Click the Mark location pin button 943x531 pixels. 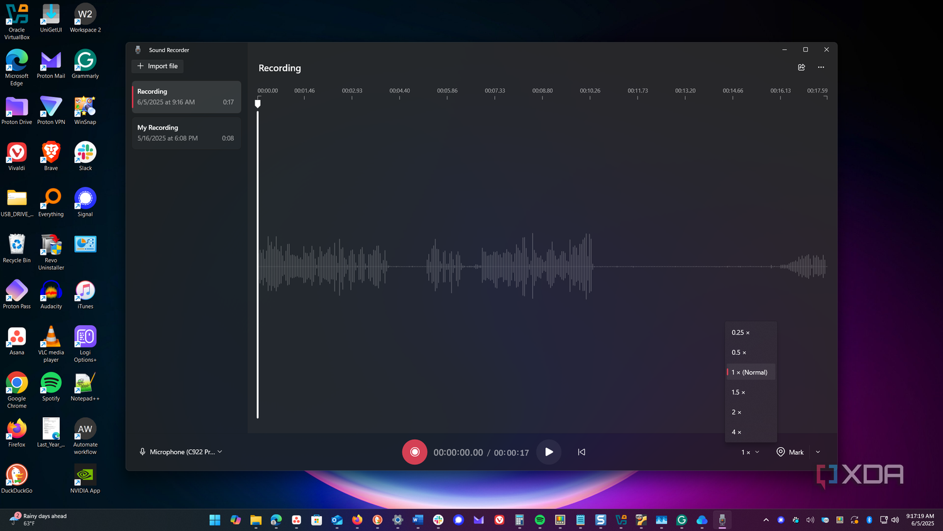[790, 452]
